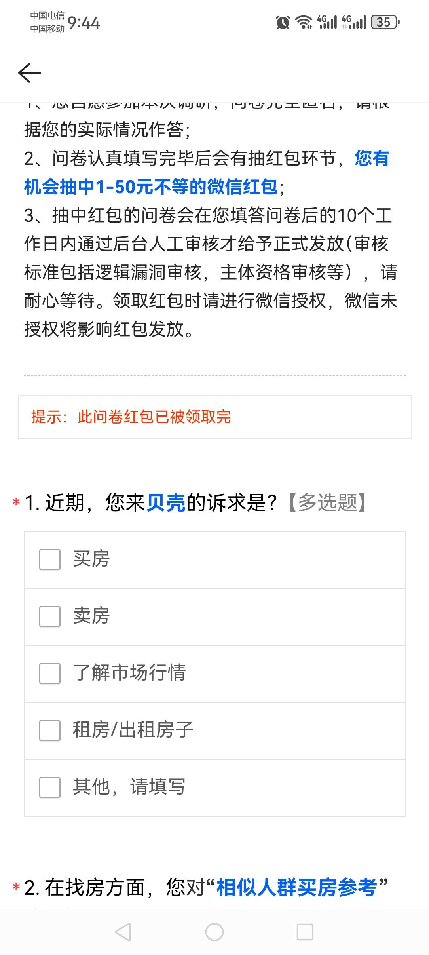This screenshot has height=955, width=429.
Task: Tap the blue 相似人群买房参考 text
Action: coord(297,887)
